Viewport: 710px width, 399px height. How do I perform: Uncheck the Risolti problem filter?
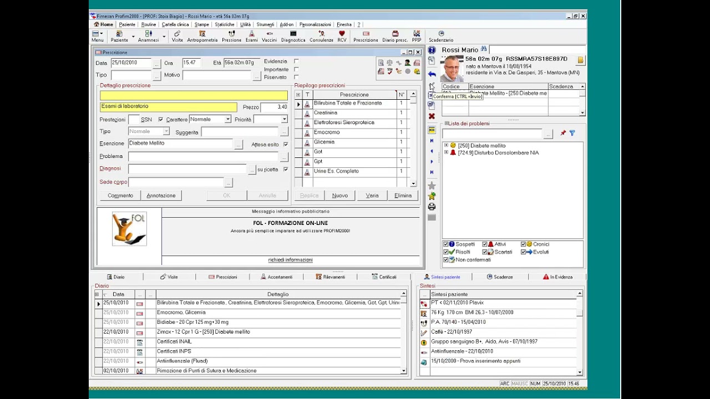(445, 252)
